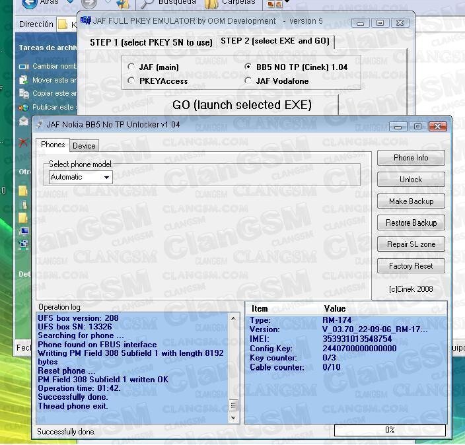Maximize the JAF PKEY Emulator window
Viewport: 465px width, 445px height.
point(380,23)
